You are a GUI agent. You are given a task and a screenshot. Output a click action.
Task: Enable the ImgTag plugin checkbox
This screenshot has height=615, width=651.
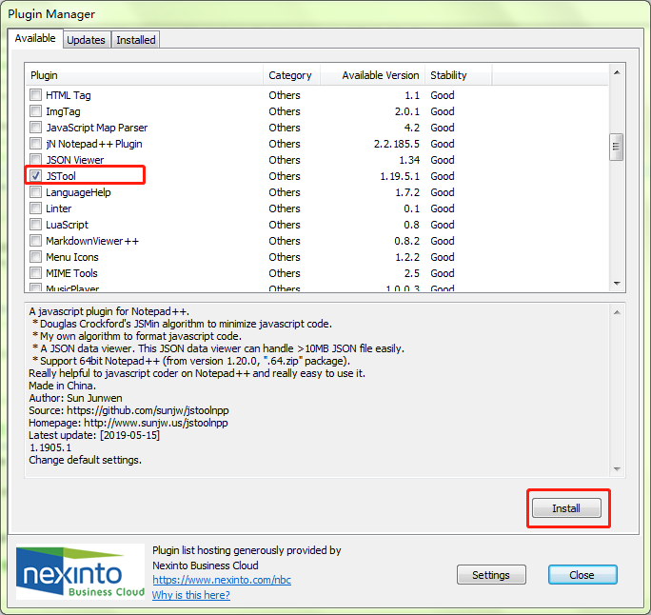pos(36,111)
